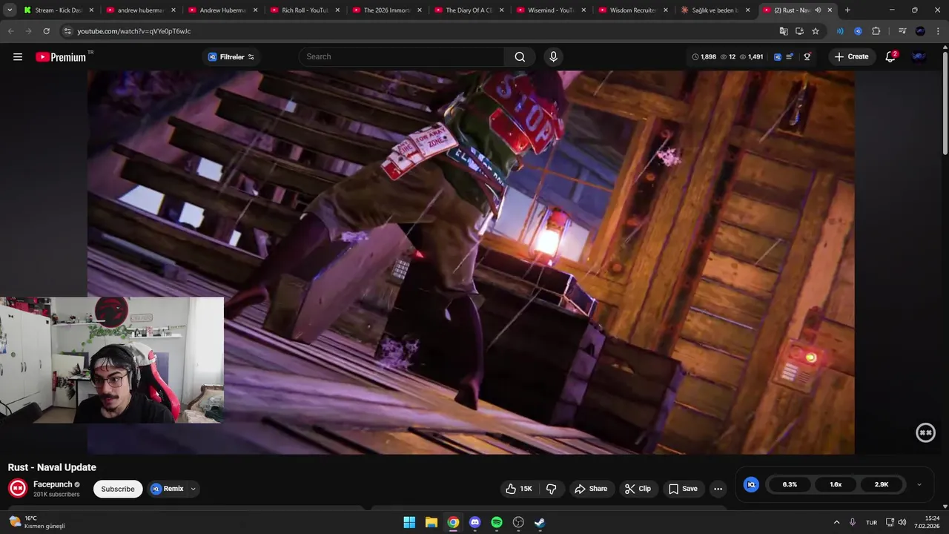949x534 pixels.
Task: Click the install app icon in address bar
Action: 799,31
